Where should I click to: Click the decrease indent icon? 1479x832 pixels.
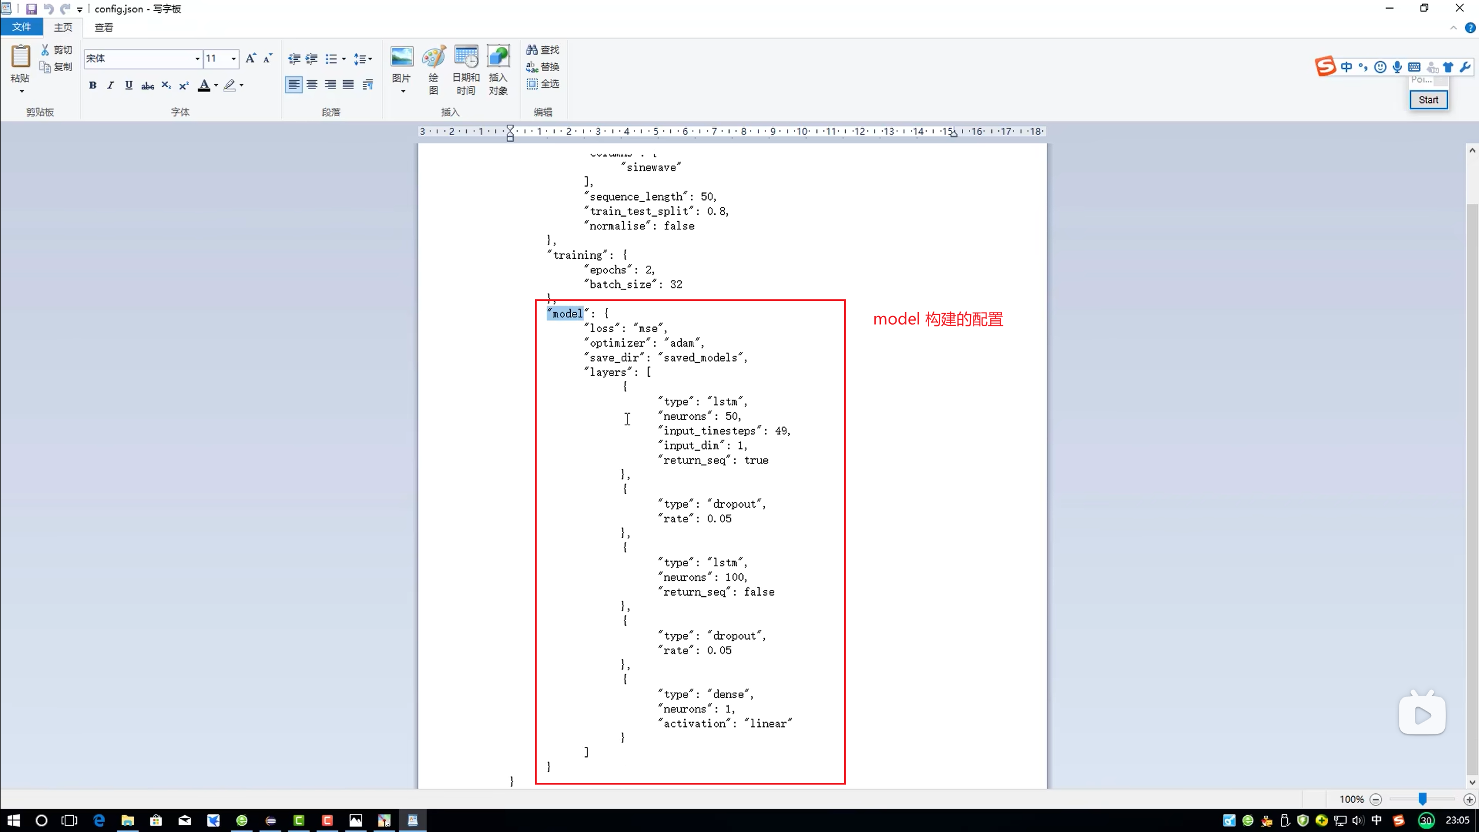click(294, 58)
